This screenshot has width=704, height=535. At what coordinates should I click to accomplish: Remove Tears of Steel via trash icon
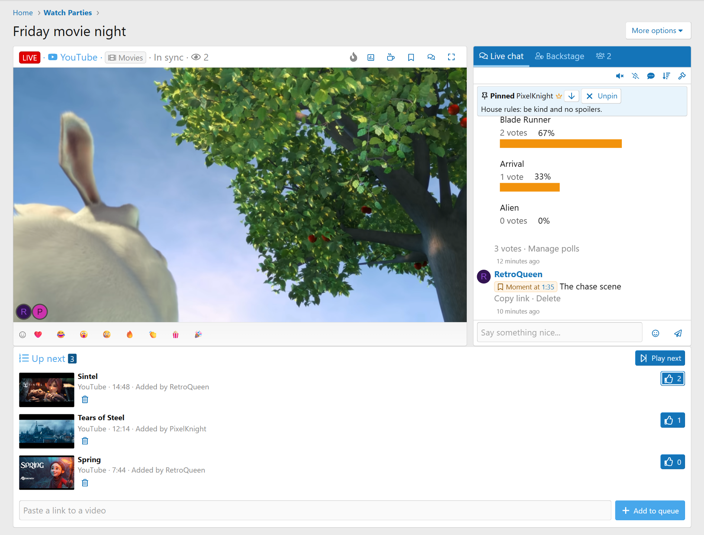click(x=85, y=441)
